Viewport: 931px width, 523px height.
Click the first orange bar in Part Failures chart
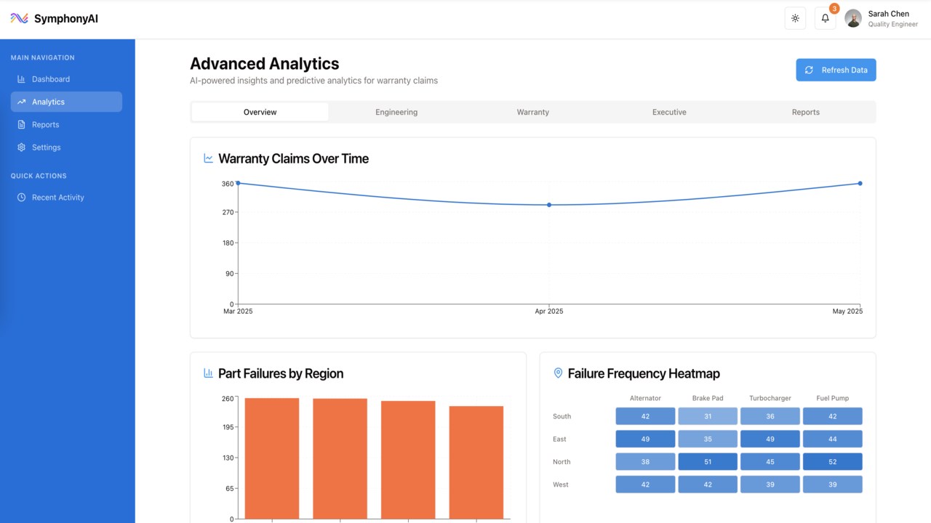pyautogui.click(x=271, y=458)
